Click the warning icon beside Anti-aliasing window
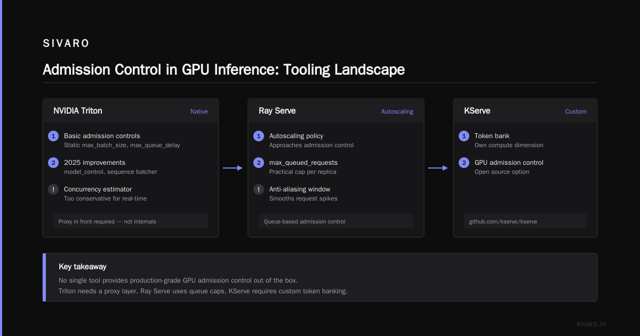 tap(259, 189)
